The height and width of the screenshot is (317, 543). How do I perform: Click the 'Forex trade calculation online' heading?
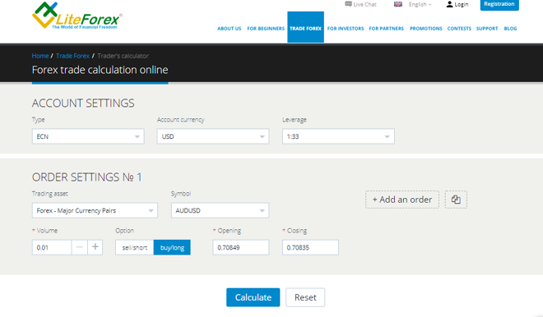[x=100, y=70]
